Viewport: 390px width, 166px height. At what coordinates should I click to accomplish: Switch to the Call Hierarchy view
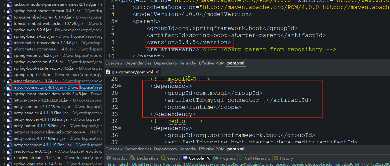tap(255, 158)
